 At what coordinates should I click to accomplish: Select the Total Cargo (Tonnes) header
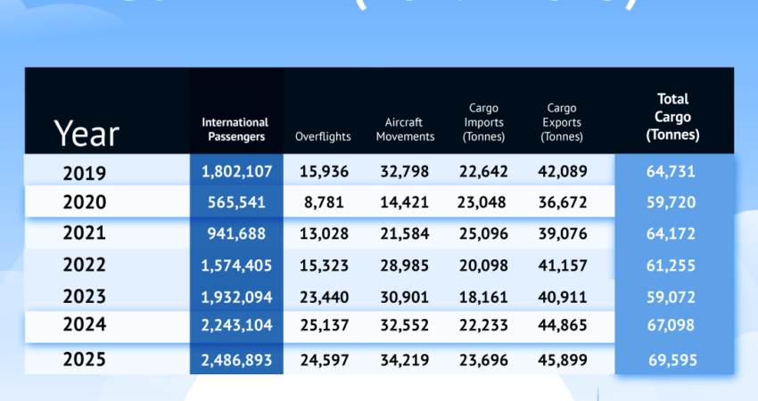(x=673, y=118)
